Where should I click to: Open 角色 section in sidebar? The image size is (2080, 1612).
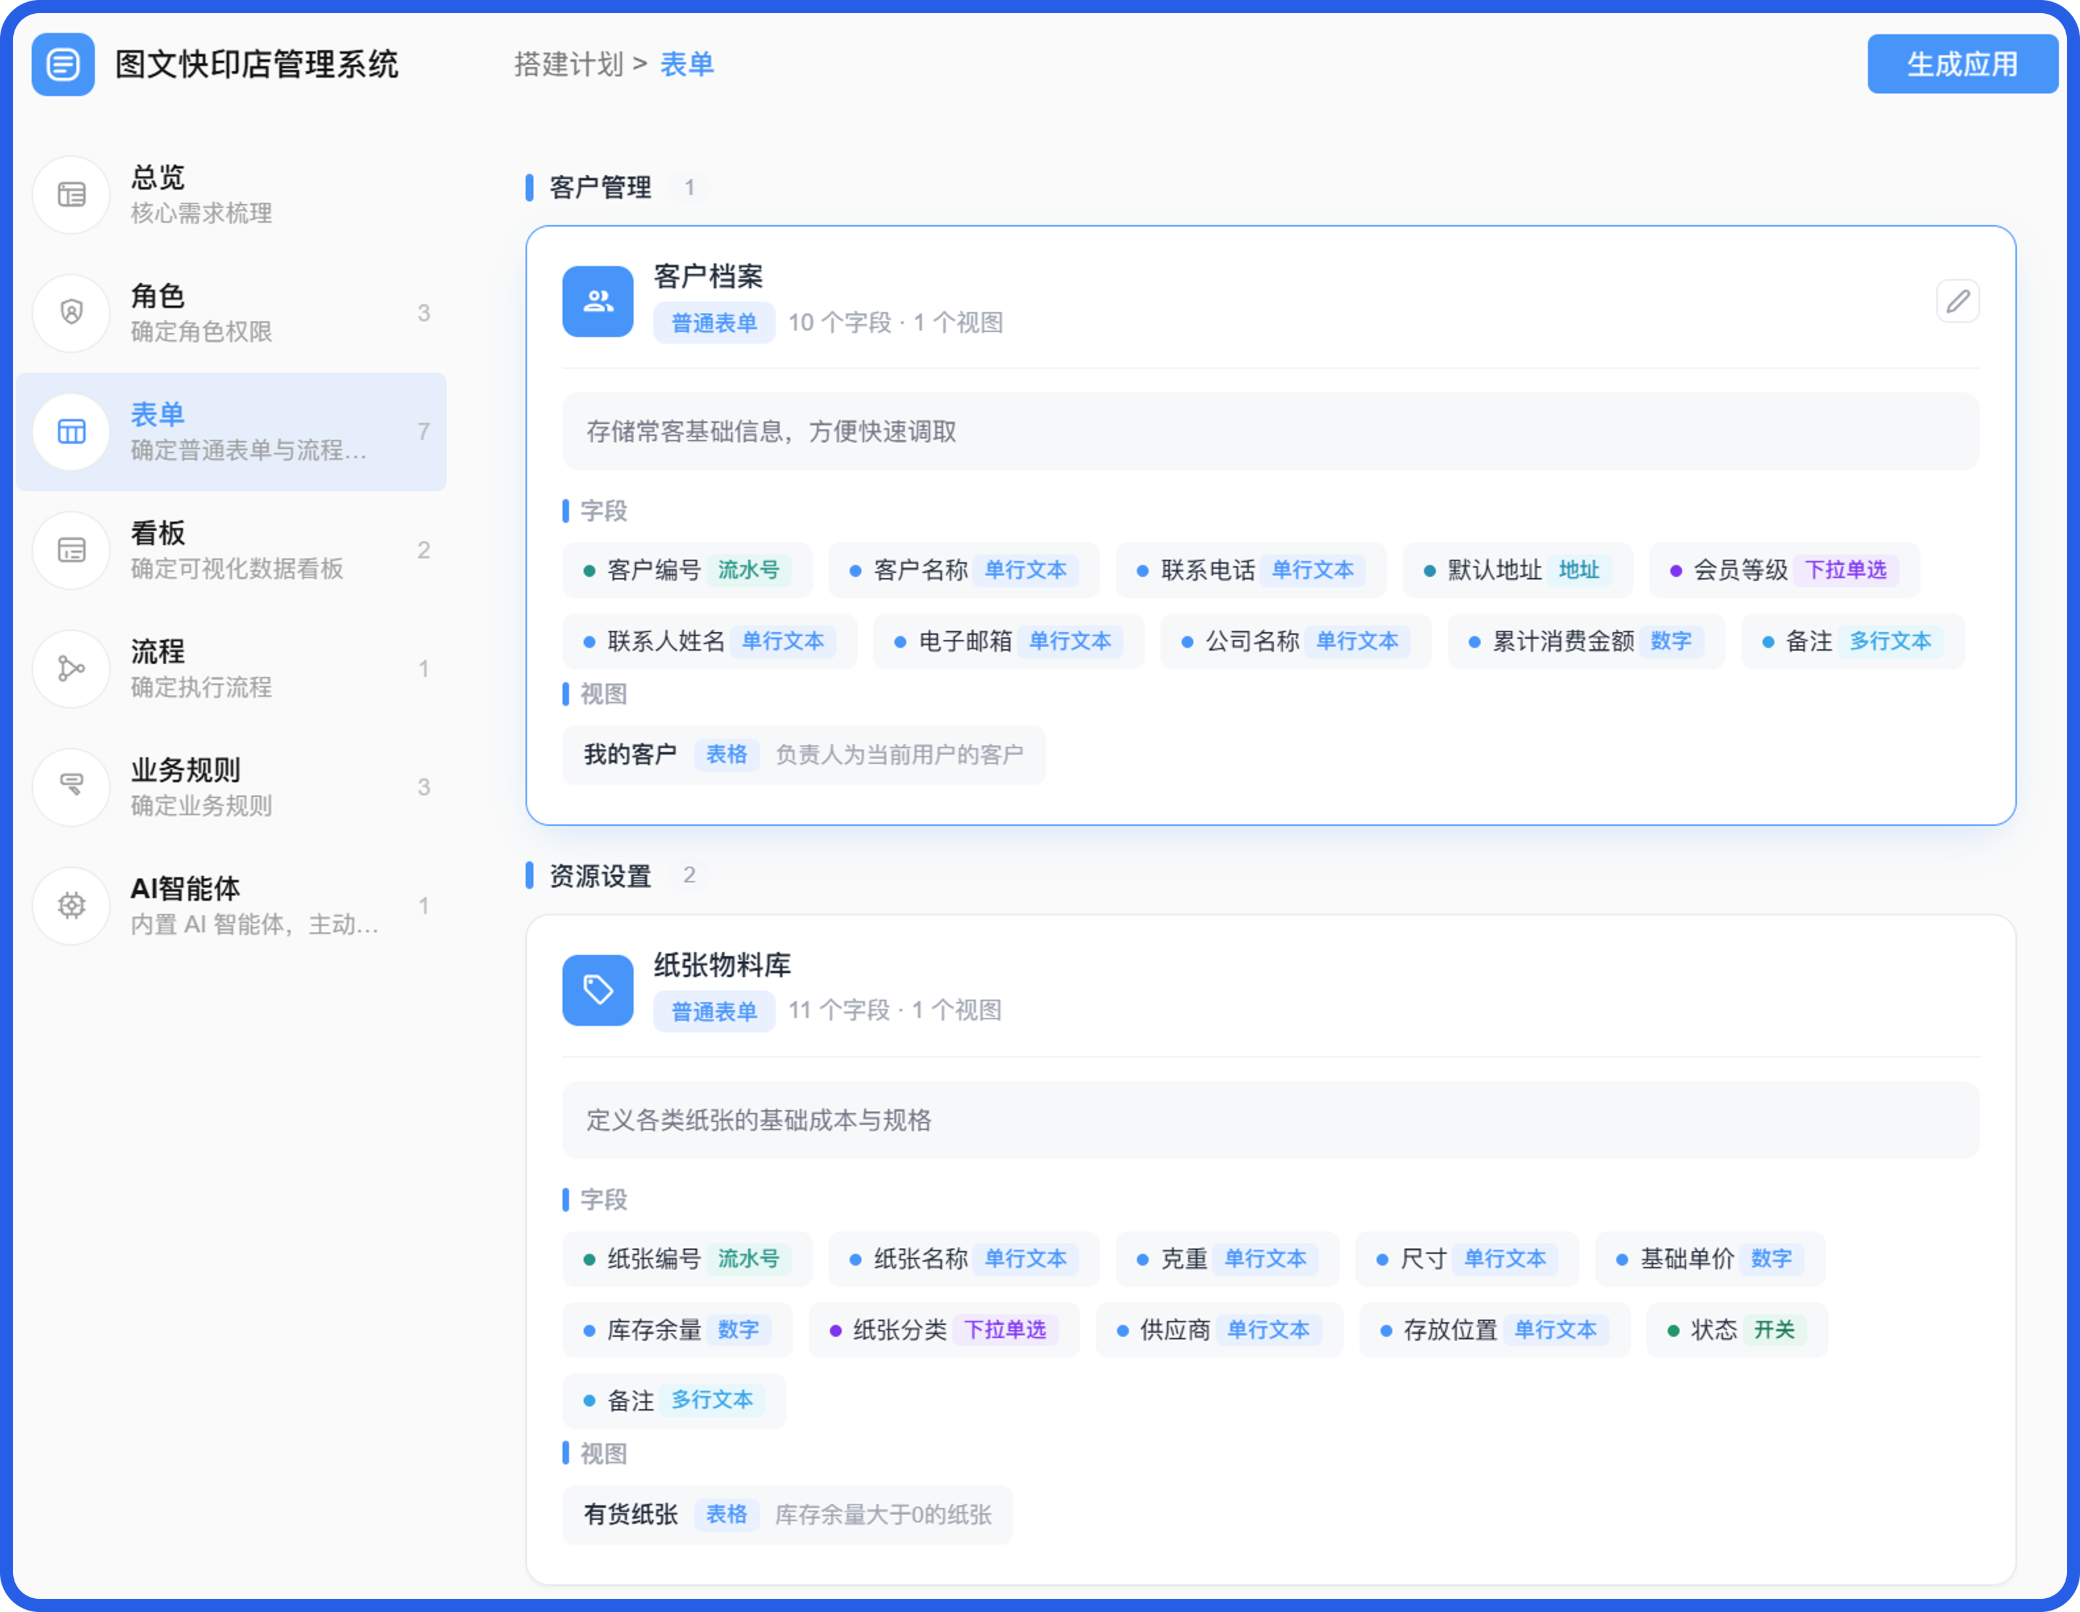click(231, 312)
